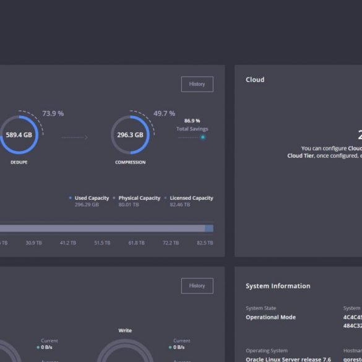
Task: Click the DEDUPE 589.4 GB ring gauge
Action: (x=19, y=135)
